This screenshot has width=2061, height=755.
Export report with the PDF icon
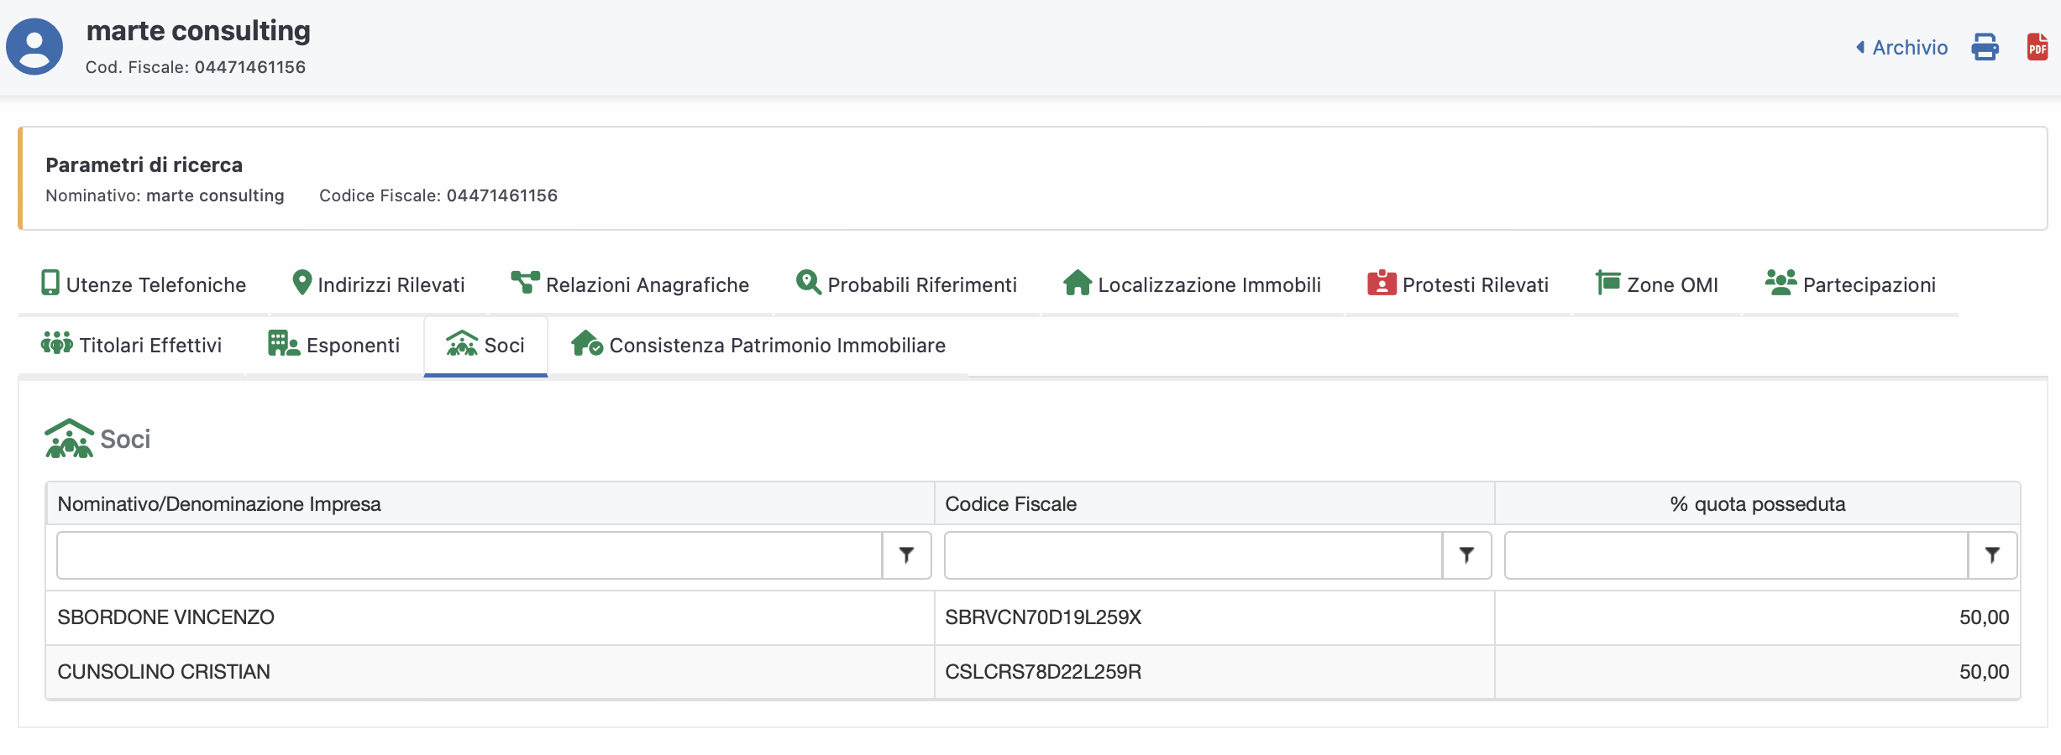[x=2037, y=47]
